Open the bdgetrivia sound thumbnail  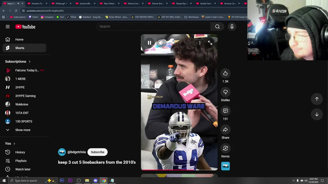coord(225,166)
